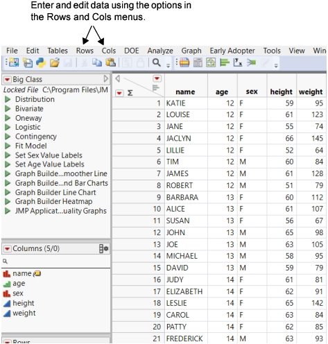
Task: Open the column header red triangle menu
Action: [x=157, y=78]
